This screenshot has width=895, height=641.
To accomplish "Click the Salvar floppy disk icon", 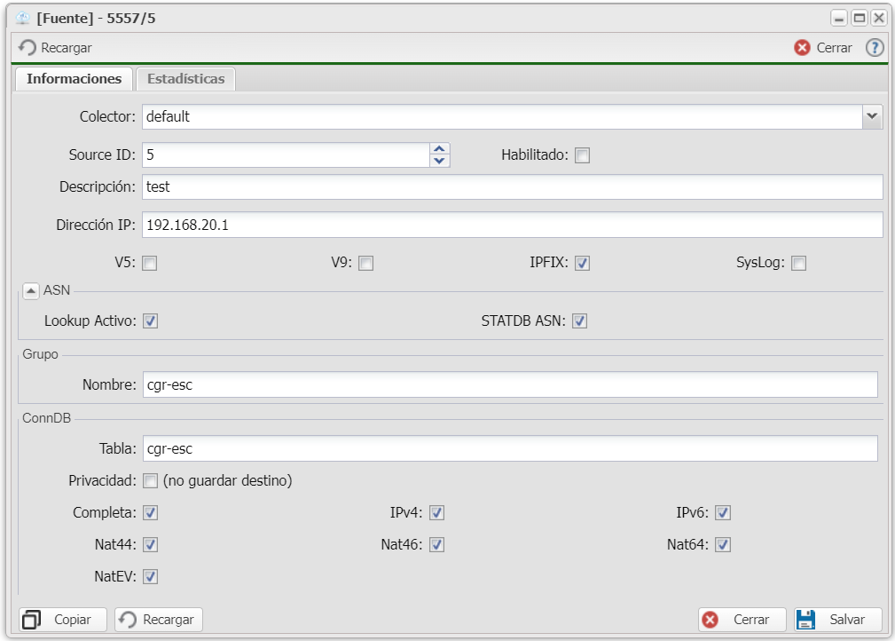I will click(805, 620).
